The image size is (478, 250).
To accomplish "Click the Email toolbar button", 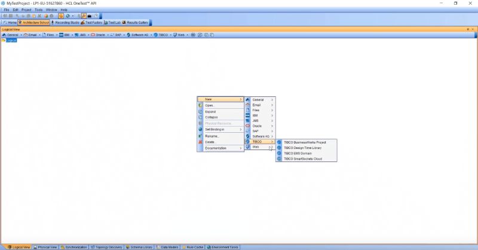I will click(x=30, y=35).
